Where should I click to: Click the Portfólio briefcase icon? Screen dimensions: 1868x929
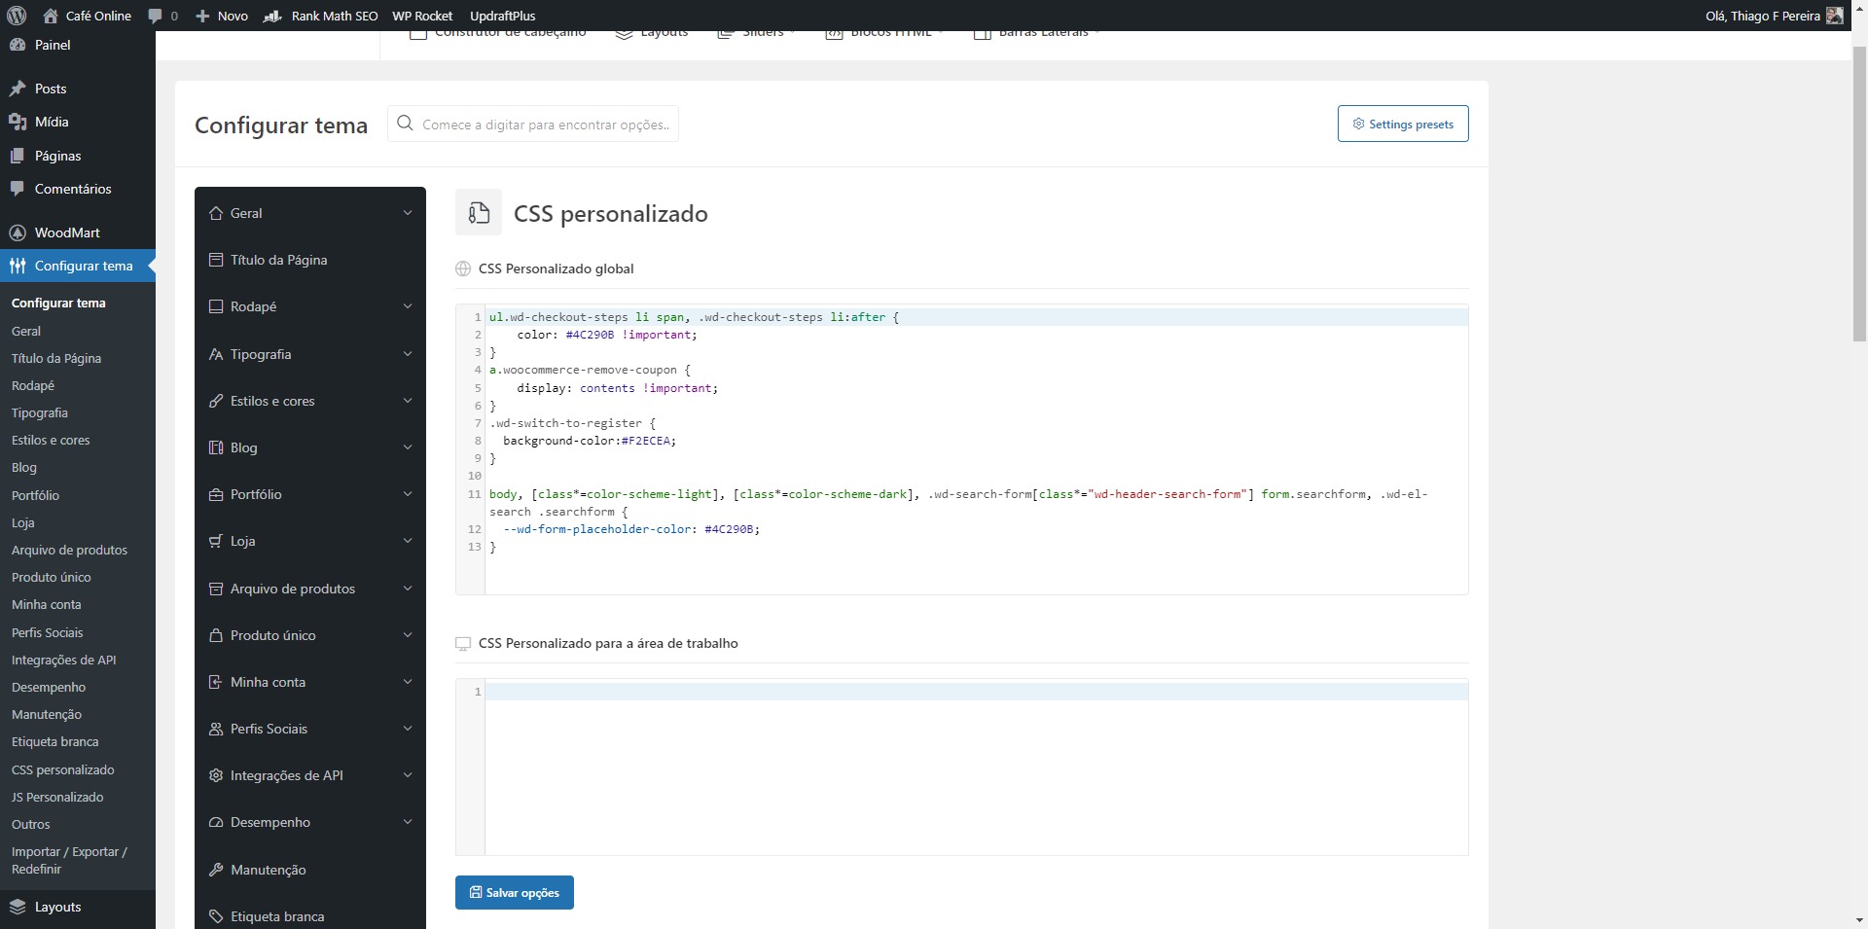pyautogui.click(x=216, y=494)
